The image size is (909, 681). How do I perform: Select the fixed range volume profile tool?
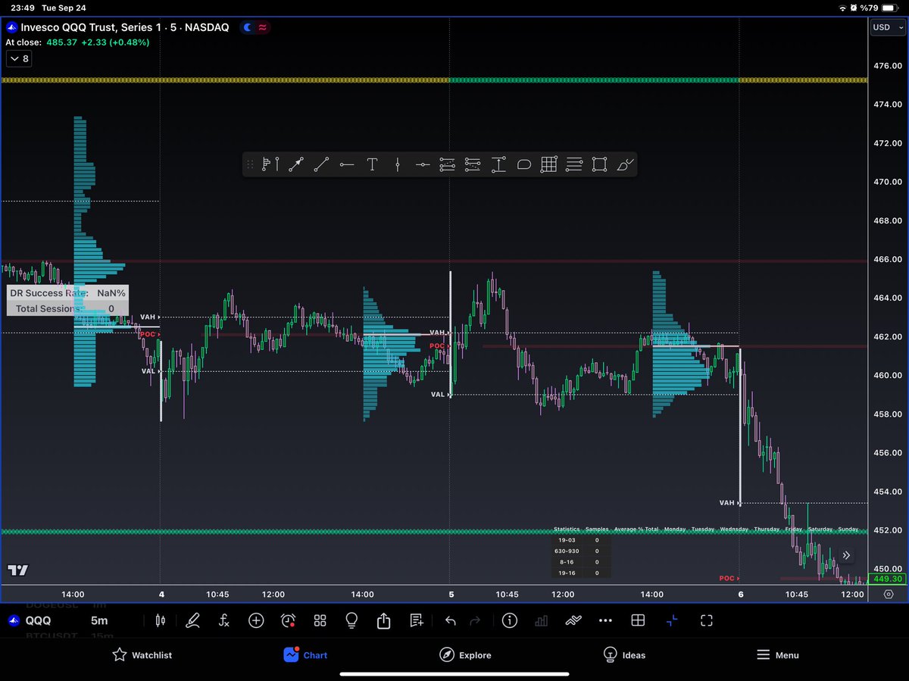tap(271, 164)
